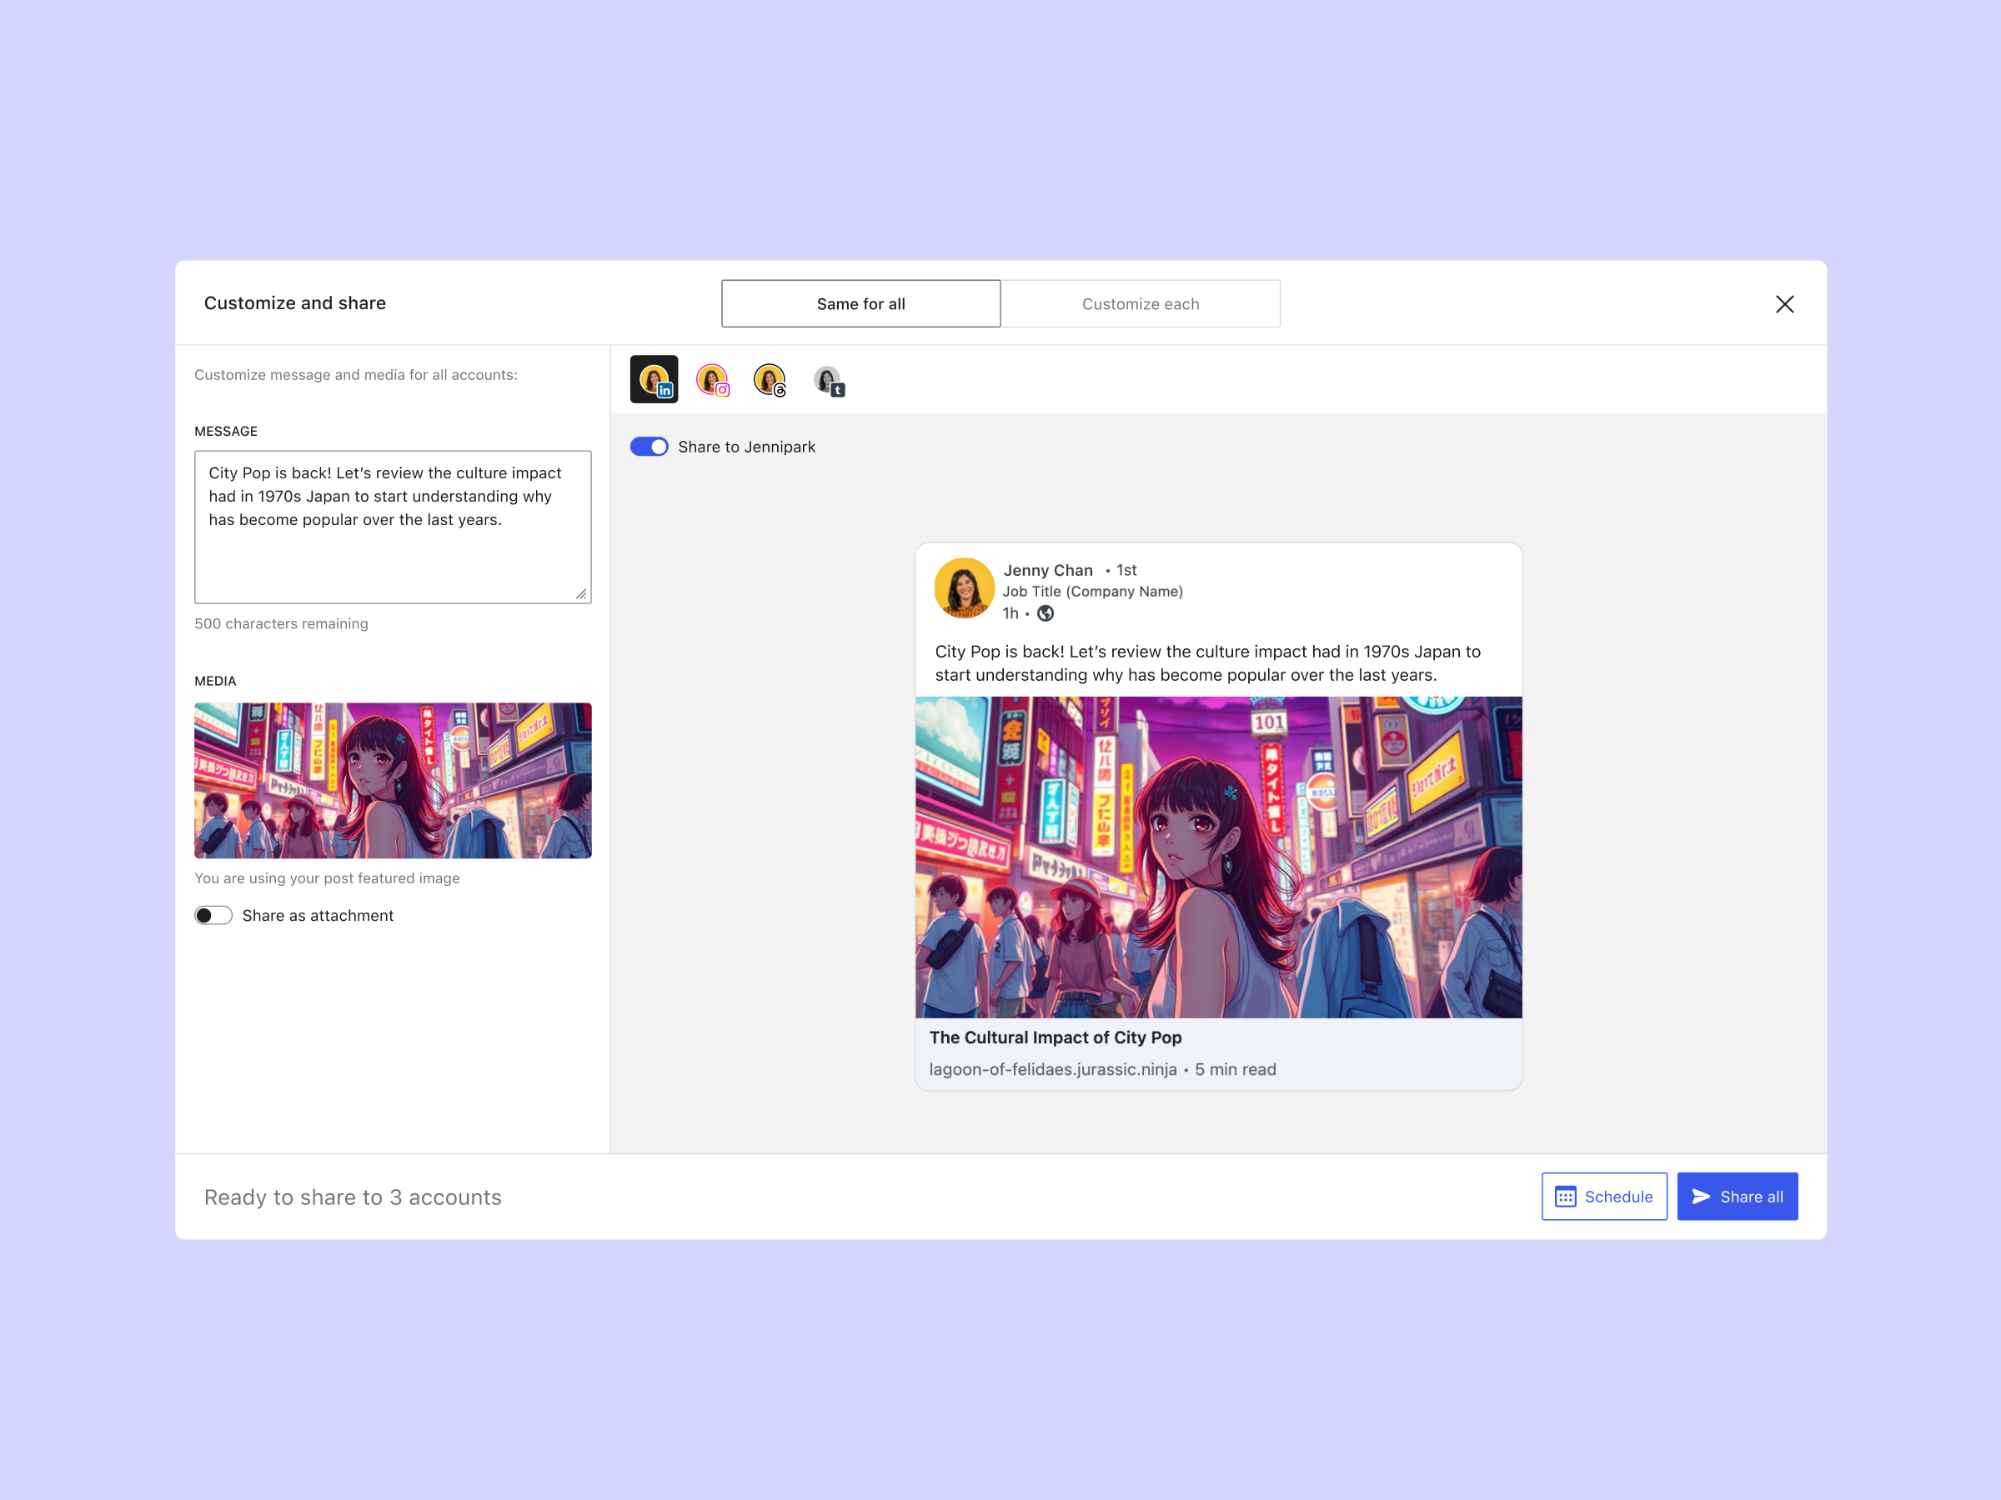Switch to the Same for all tab
The width and height of the screenshot is (2001, 1500).
860,304
